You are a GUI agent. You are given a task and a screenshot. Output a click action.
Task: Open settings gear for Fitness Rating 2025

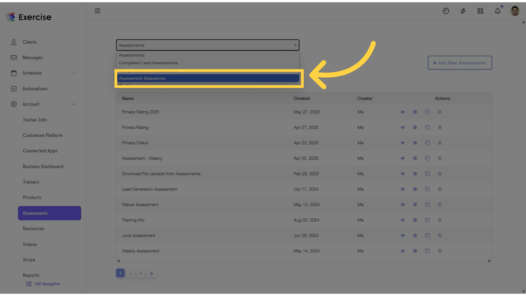pyautogui.click(x=415, y=112)
